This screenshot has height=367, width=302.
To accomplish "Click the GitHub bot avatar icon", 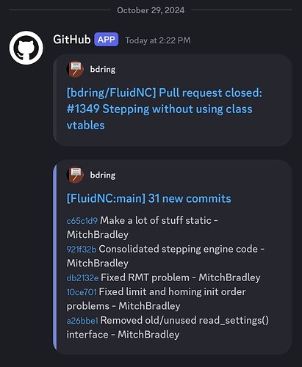I will click(x=26, y=48).
